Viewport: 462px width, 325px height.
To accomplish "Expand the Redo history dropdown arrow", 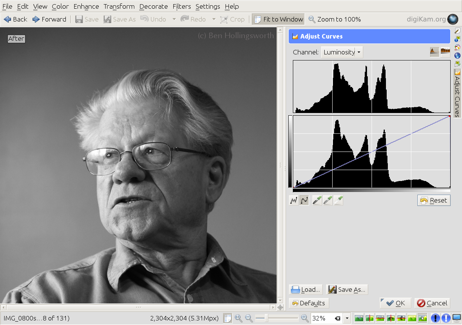I will coord(214,19).
